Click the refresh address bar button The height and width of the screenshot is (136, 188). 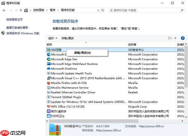103,10
